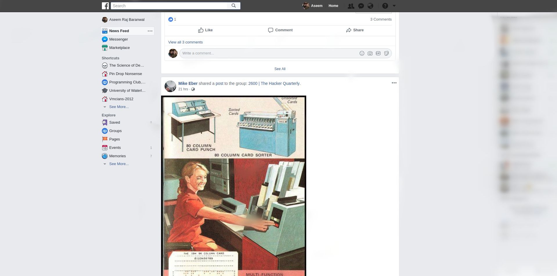The height and width of the screenshot is (276, 557).
Task: View all 3 comments
Action: click(x=185, y=42)
